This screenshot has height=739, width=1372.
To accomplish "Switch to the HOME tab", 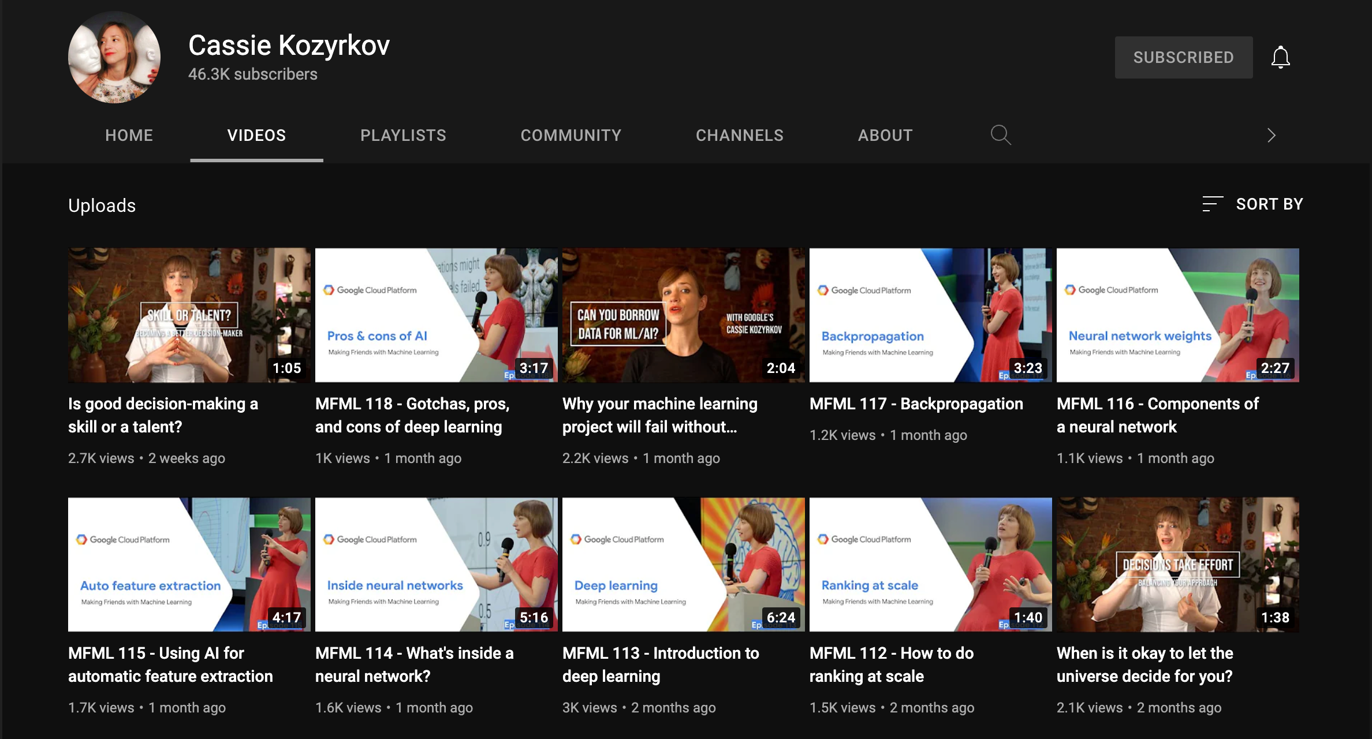I will 129,135.
